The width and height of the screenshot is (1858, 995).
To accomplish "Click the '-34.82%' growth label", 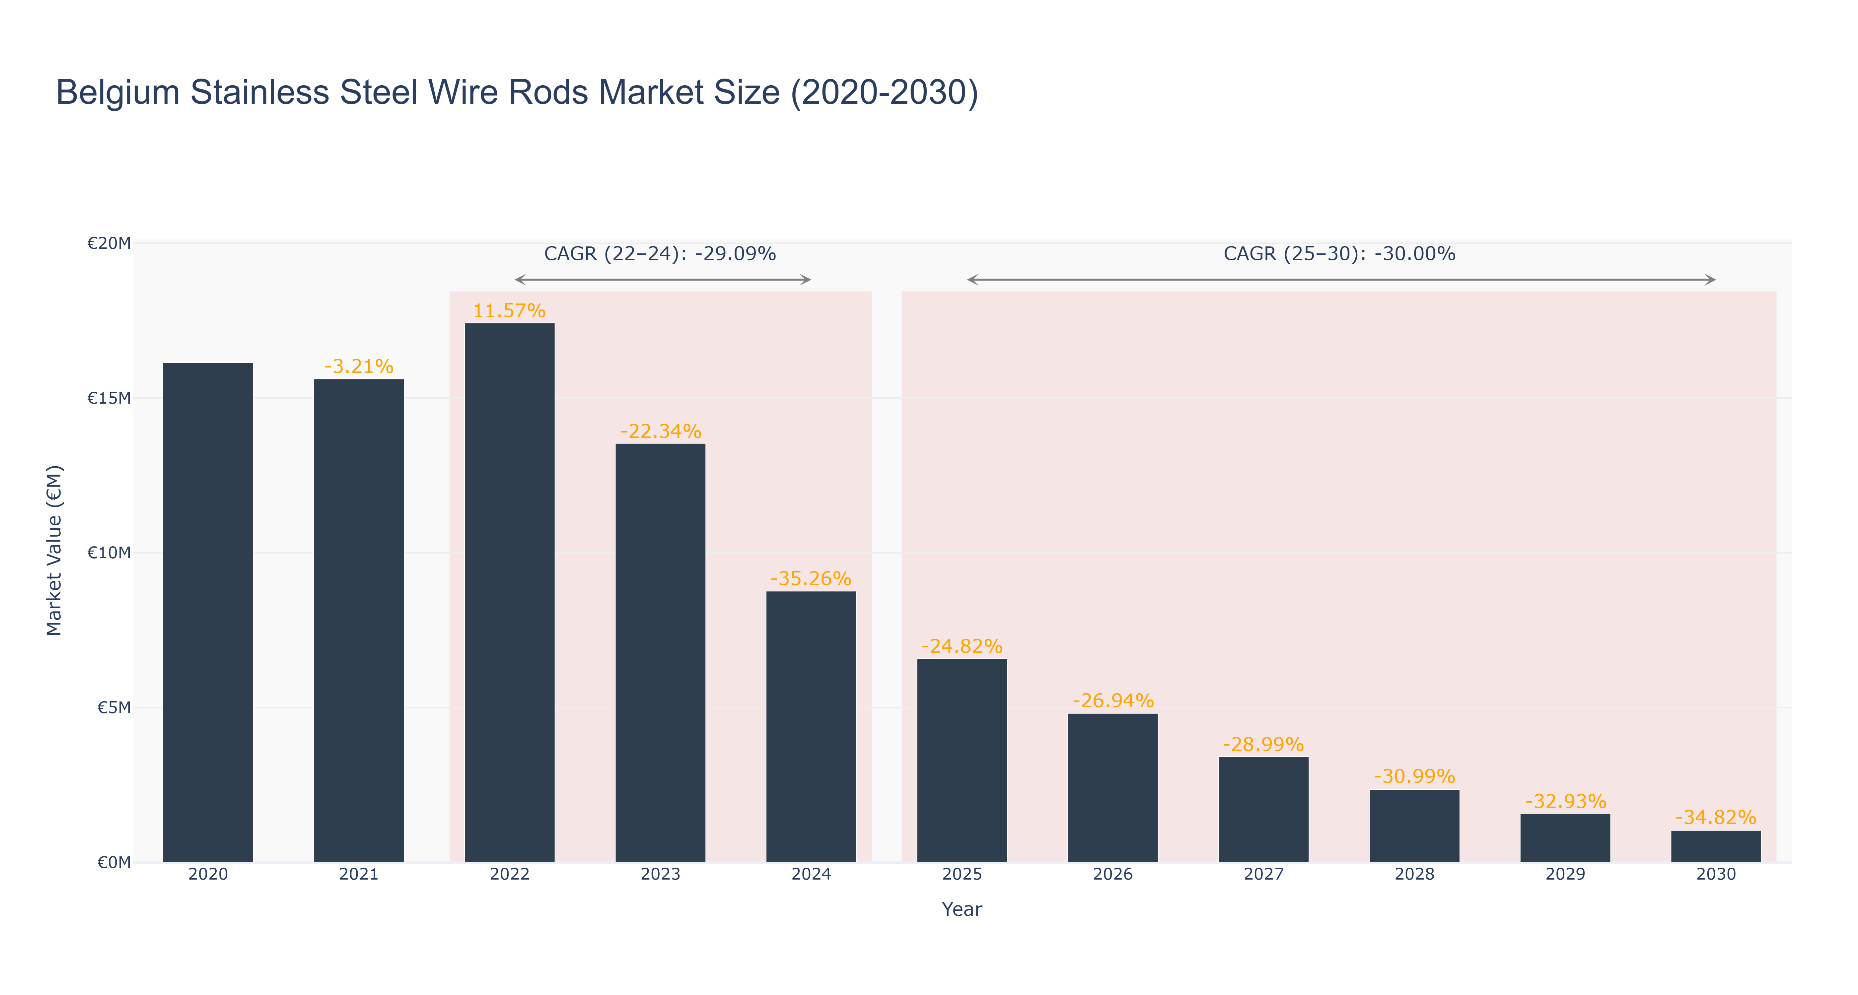I will [x=1716, y=818].
